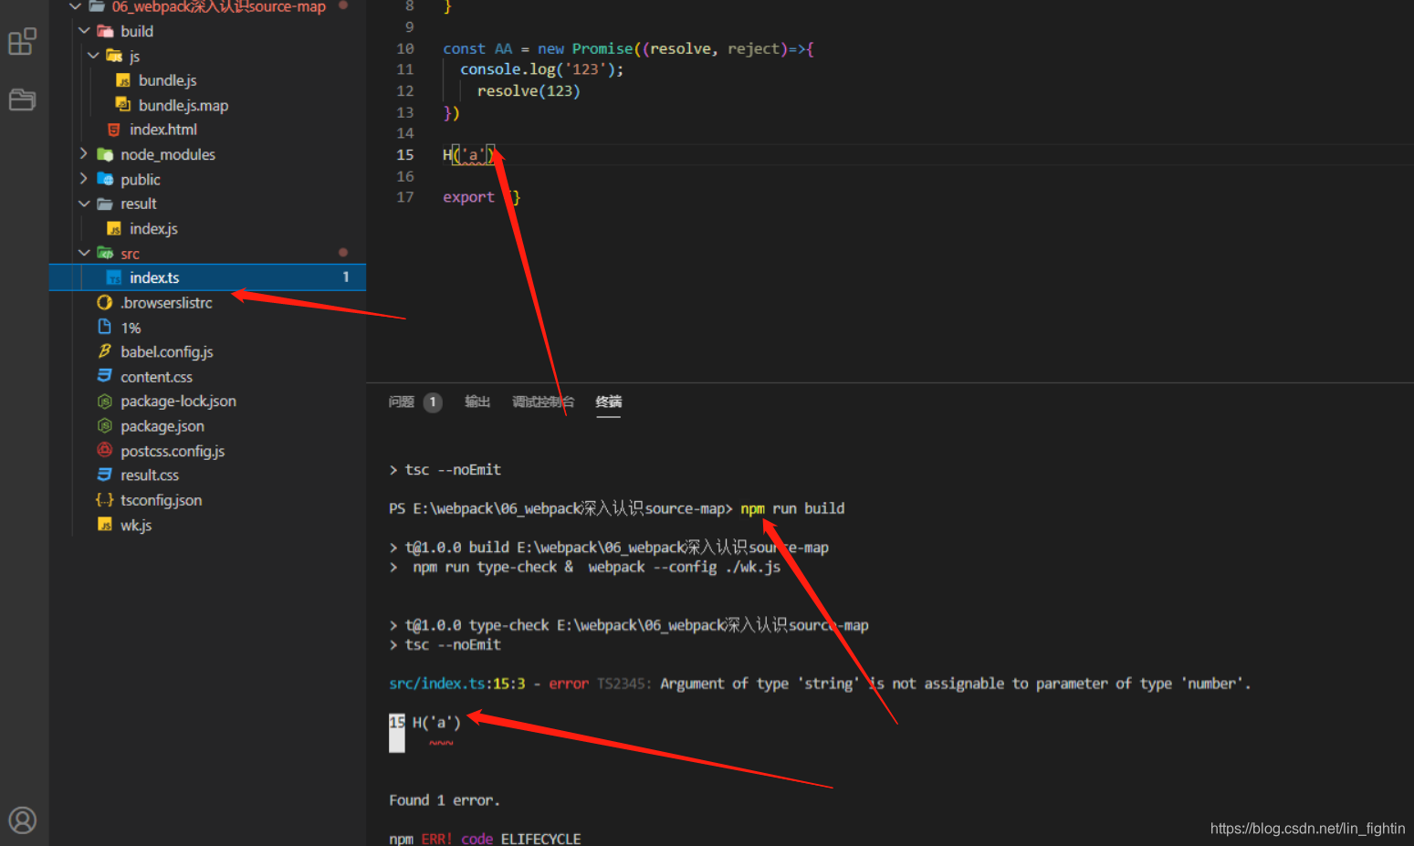Open wk.js file
The height and width of the screenshot is (846, 1414).
(136, 525)
